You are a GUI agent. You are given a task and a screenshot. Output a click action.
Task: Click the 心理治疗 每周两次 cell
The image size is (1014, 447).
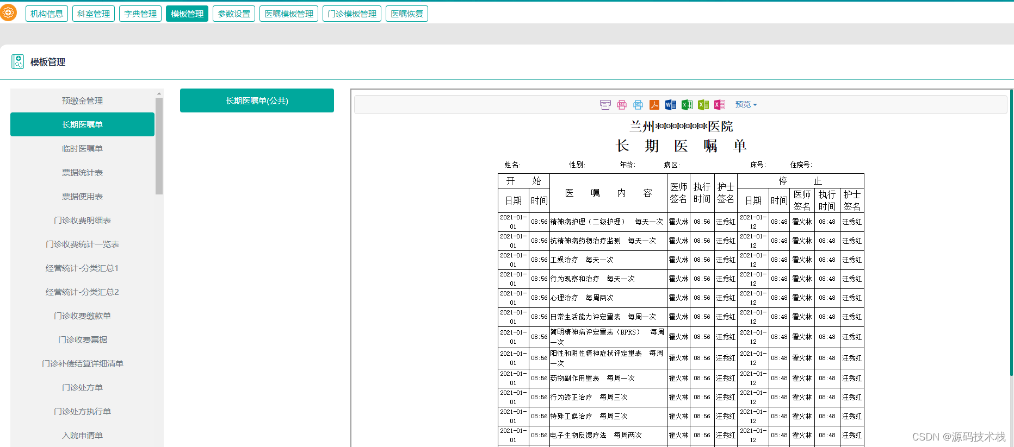(x=608, y=298)
